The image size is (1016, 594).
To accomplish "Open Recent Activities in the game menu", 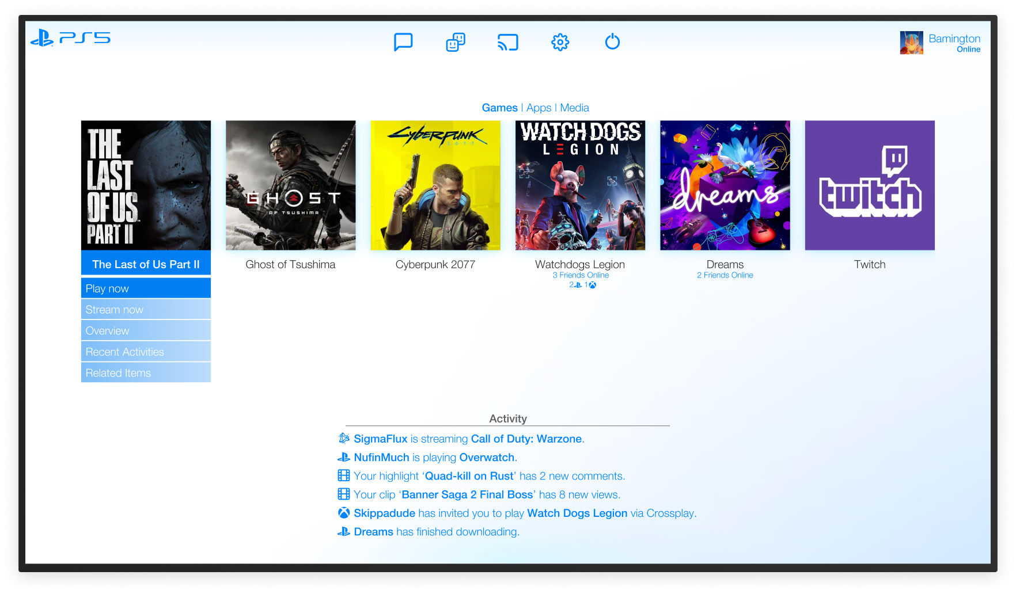I will point(146,352).
